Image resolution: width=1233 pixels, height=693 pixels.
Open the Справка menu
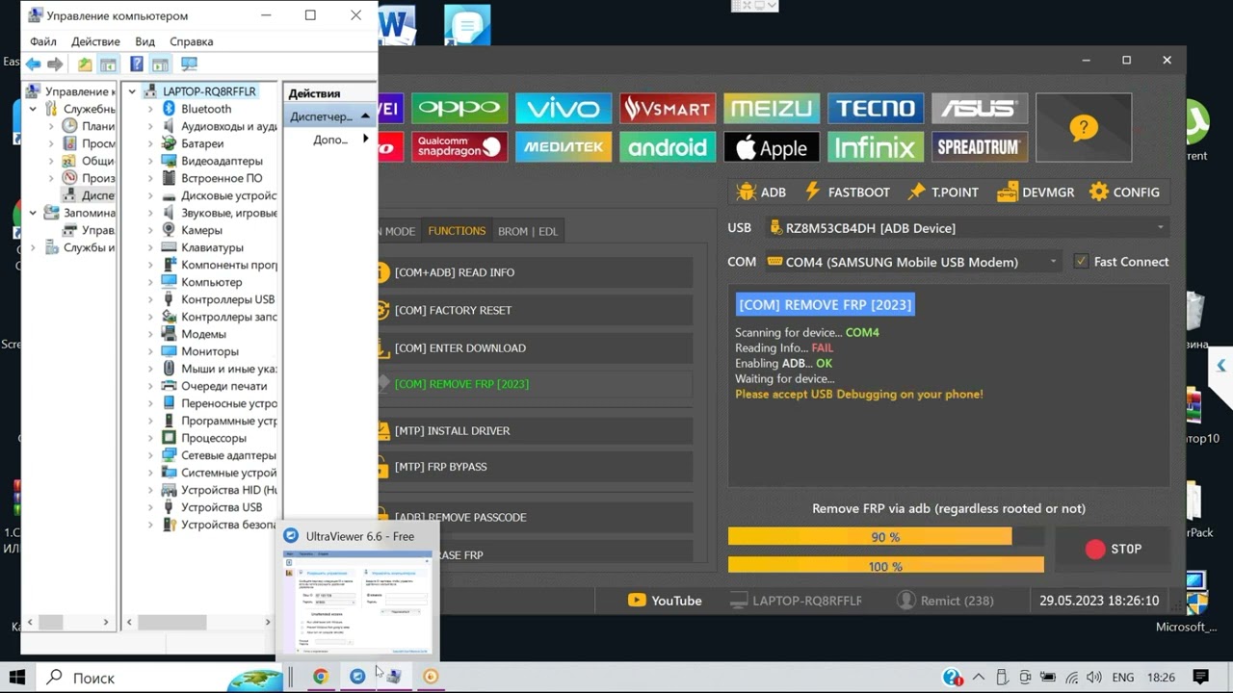(x=191, y=41)
